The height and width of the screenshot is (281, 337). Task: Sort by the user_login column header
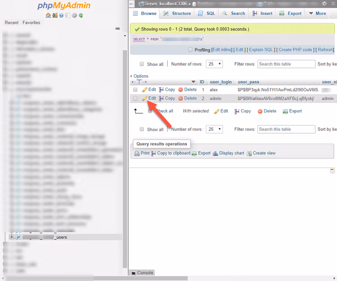coord(221,82)
